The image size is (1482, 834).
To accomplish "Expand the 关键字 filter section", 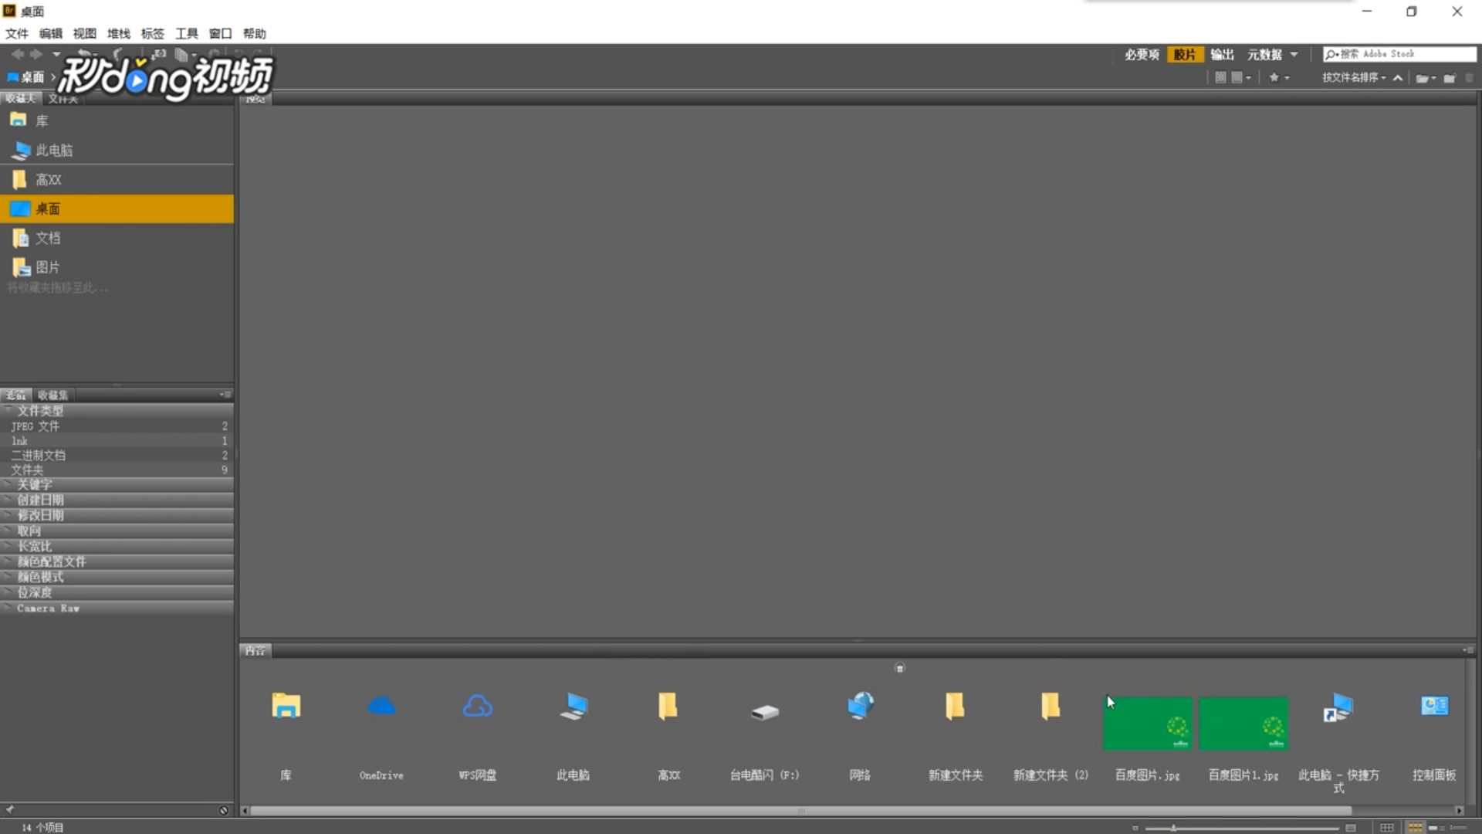I will (35, 485).
